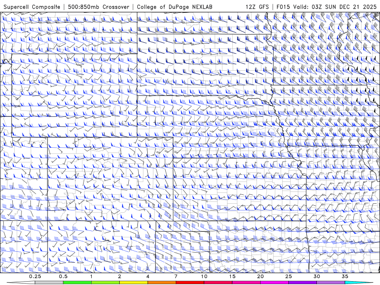Viewport: 380px width, 285px height.
Task: Click the legend value 25
Action: click(x=288, y=276)
